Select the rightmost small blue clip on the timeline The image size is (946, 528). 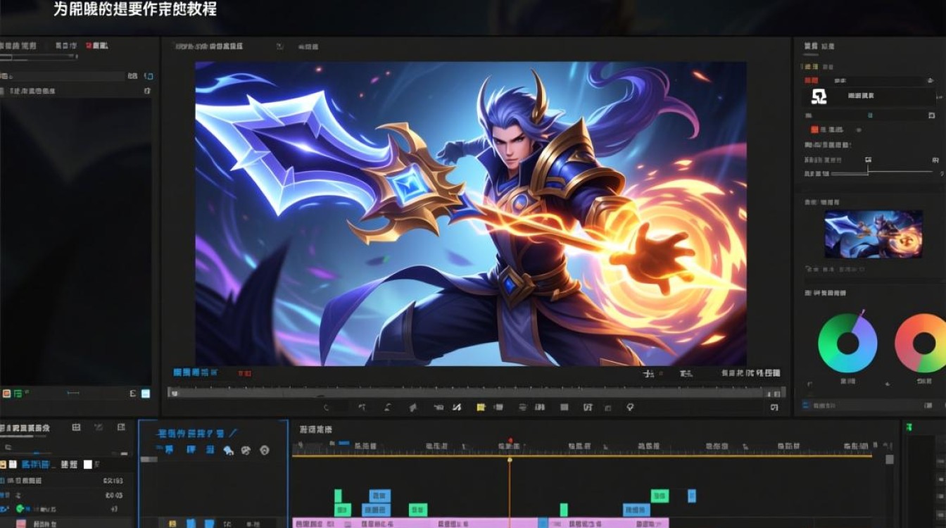pos(692,496)
